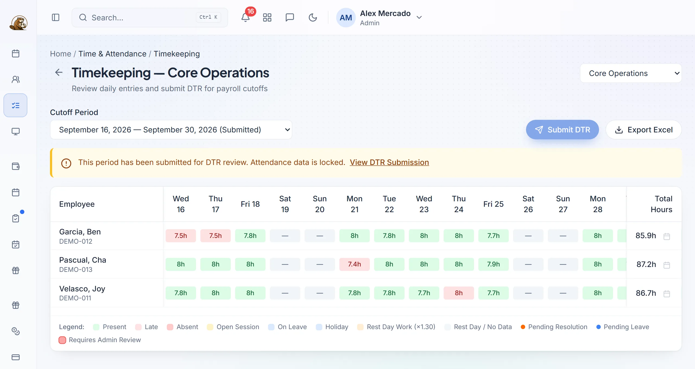
Task: Click the beaver app logo
Action: [18, 23]
